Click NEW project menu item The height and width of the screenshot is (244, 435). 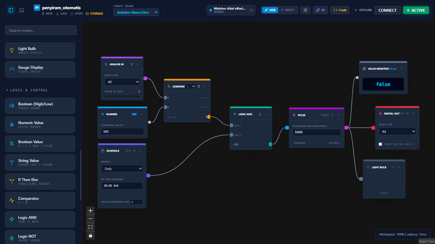(x=47, y=14)
